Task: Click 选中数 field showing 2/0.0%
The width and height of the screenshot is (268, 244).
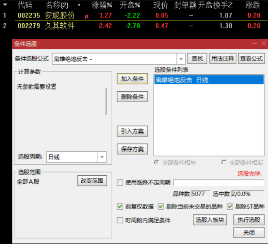Action: tap(248, 194)
